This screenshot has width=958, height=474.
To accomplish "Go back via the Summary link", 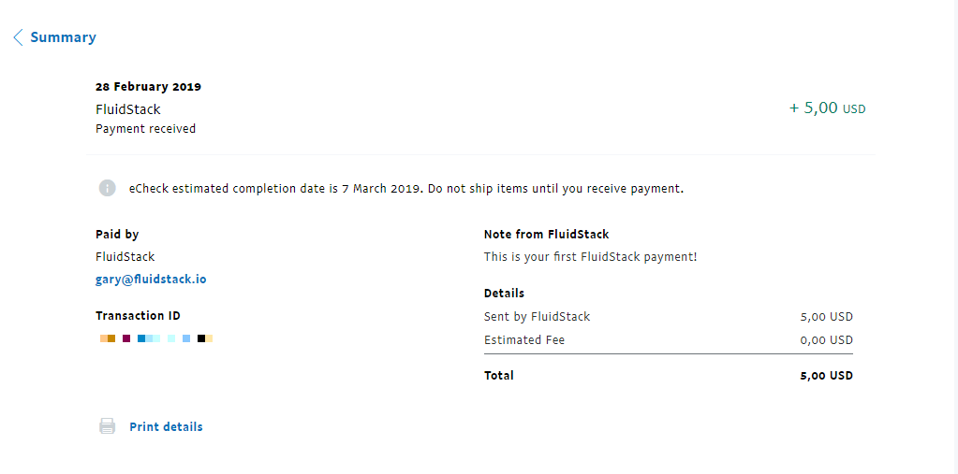I will point(63,37).
